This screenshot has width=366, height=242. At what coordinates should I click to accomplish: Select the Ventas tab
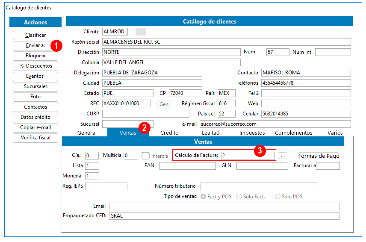128,133
